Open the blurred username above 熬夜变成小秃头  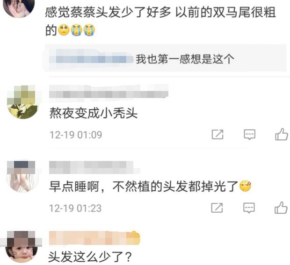[109, 93]
